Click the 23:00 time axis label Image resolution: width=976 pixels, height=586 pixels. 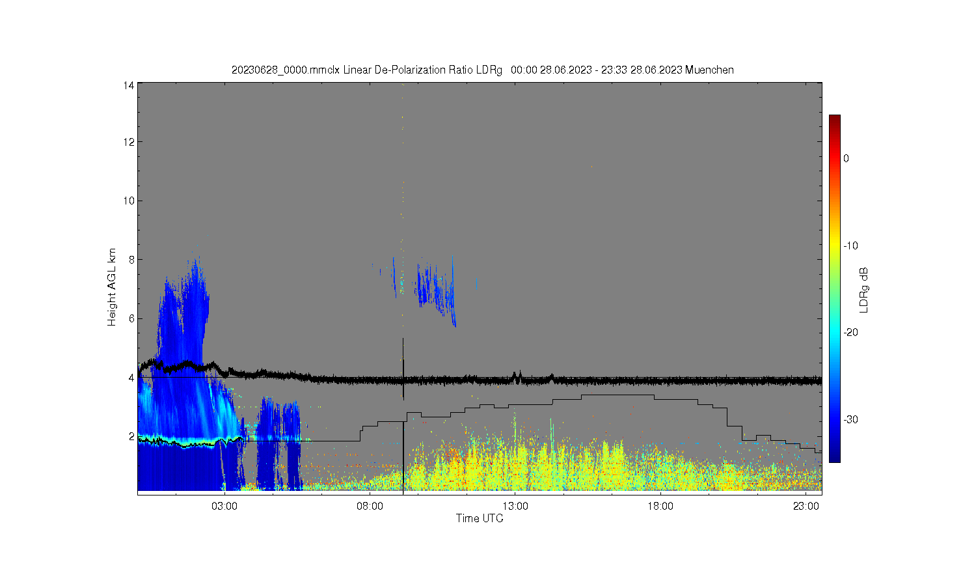tap(806, 506)
